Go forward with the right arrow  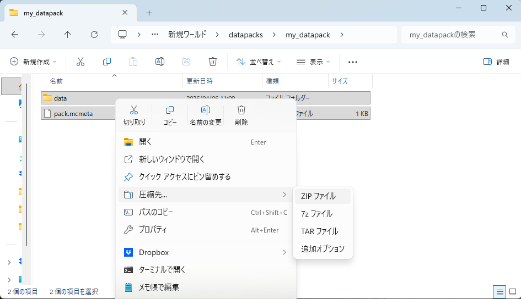[x=41, y=35]
